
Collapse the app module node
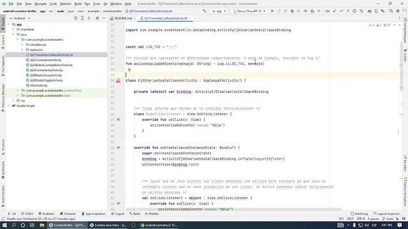(8, 24)
